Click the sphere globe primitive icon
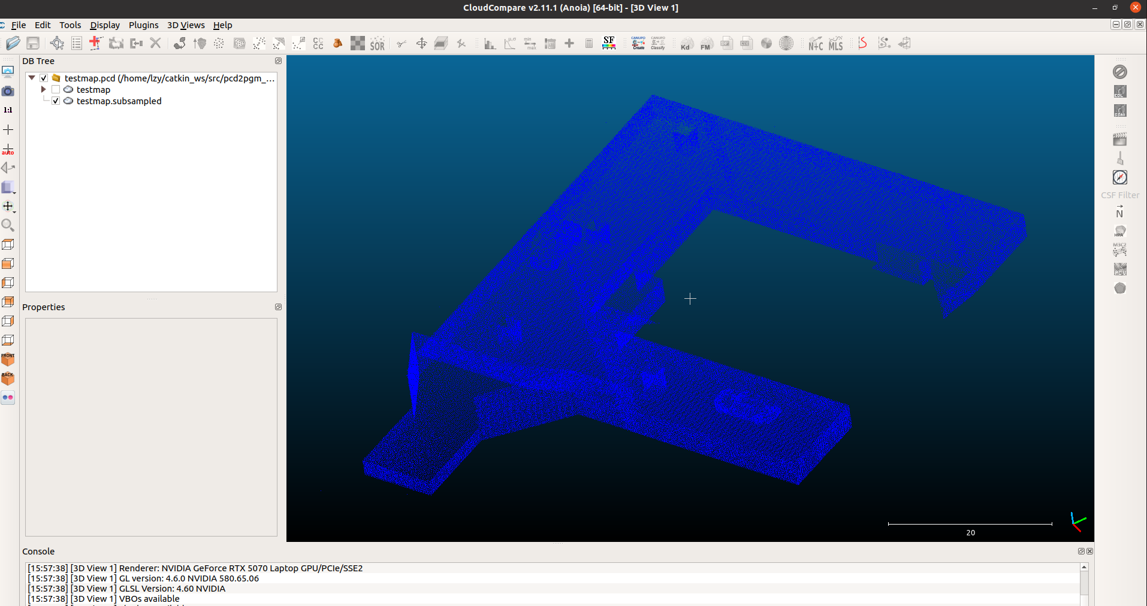The height and width of the screenshot is (606, 1147). [x=786, y=43]
